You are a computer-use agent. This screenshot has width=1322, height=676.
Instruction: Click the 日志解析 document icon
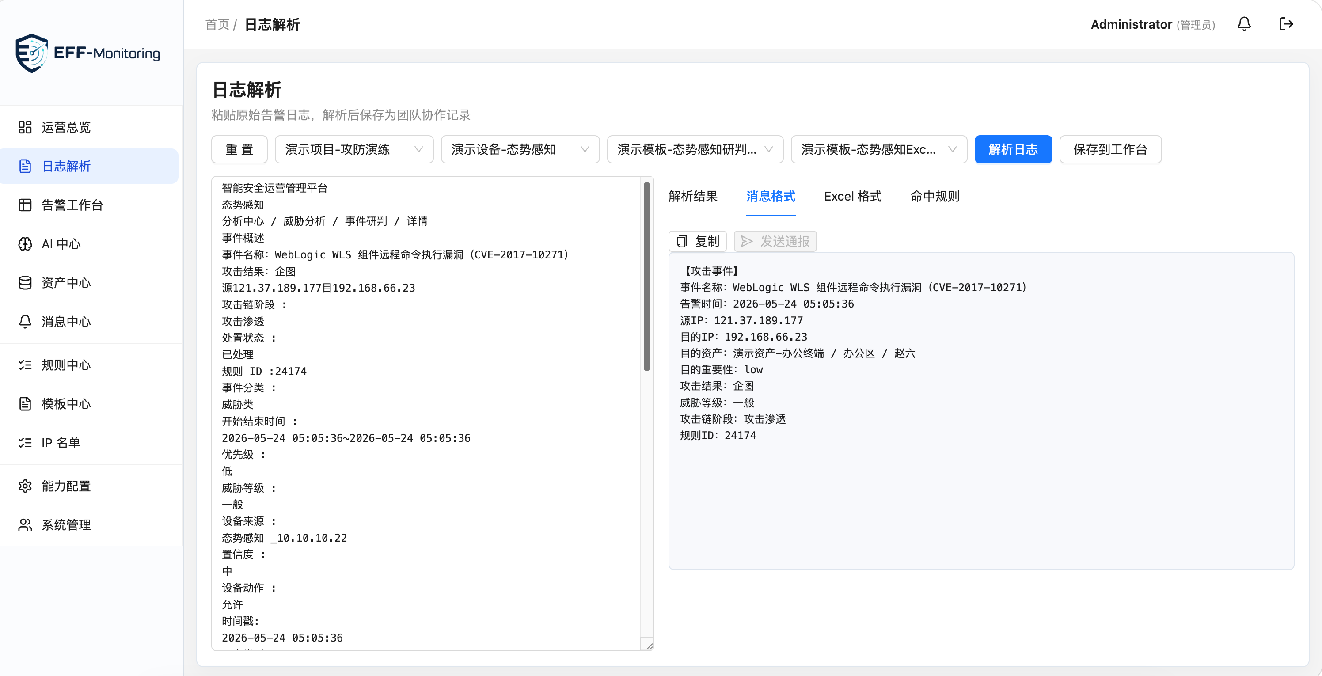tap(25, 166)
